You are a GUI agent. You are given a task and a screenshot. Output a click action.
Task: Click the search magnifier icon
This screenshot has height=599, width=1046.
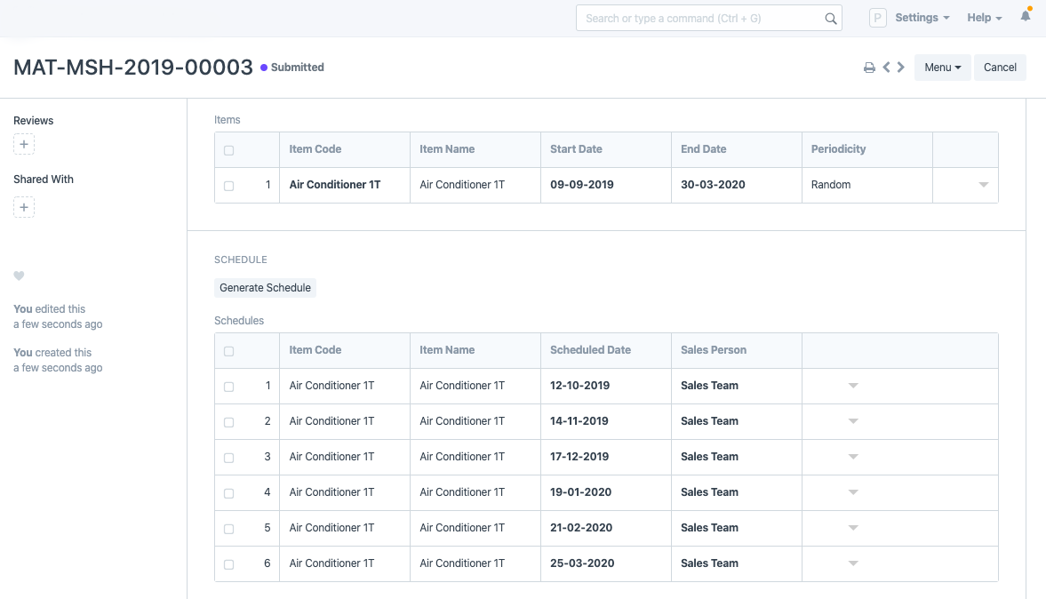click(831, 19)
